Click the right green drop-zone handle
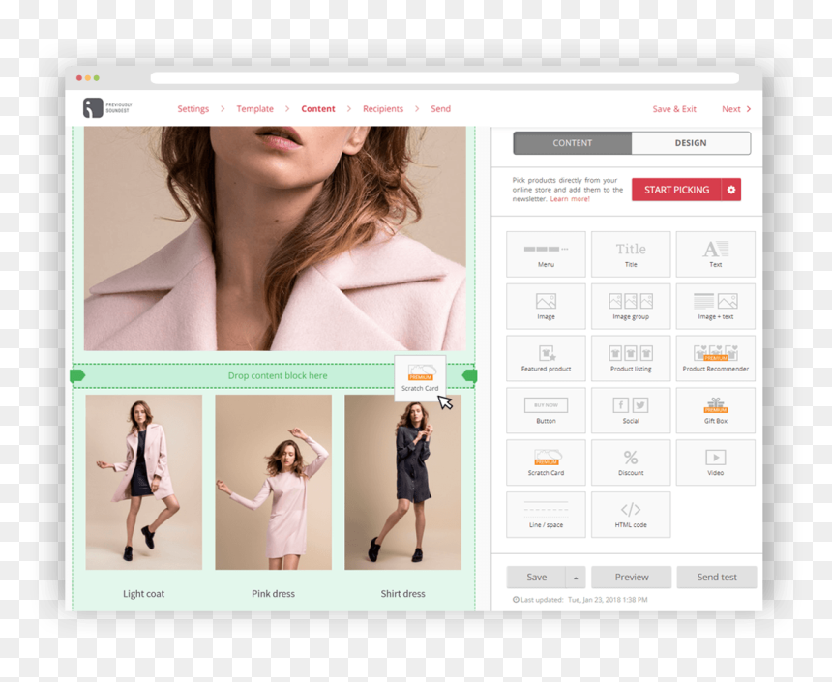832x682 pixels. pos(469,375)
